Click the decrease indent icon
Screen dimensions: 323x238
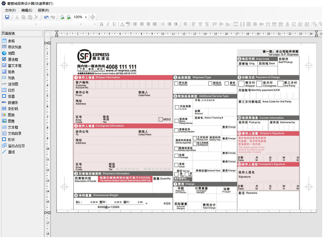coord(176,24)
